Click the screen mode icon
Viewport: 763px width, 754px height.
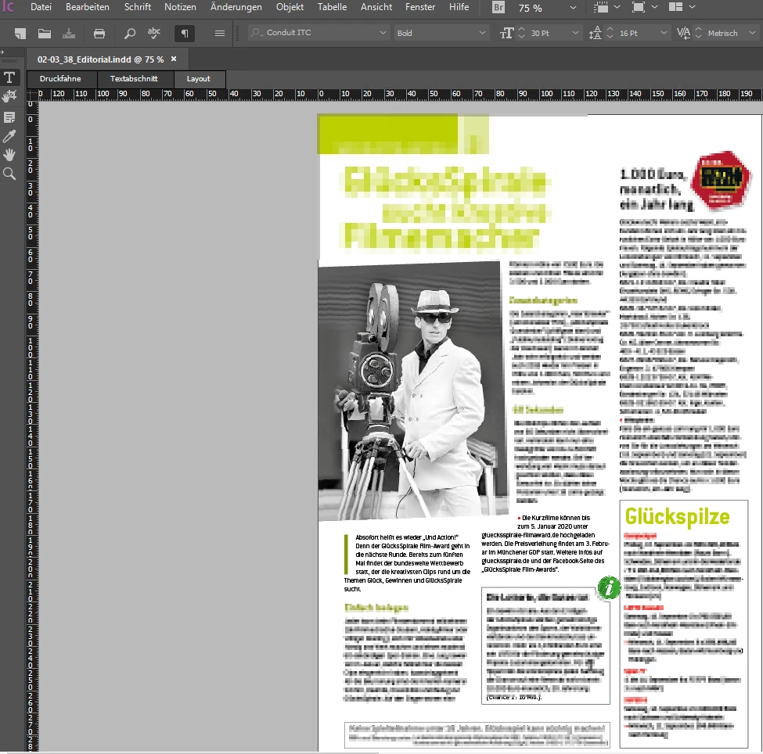point(638,7)
